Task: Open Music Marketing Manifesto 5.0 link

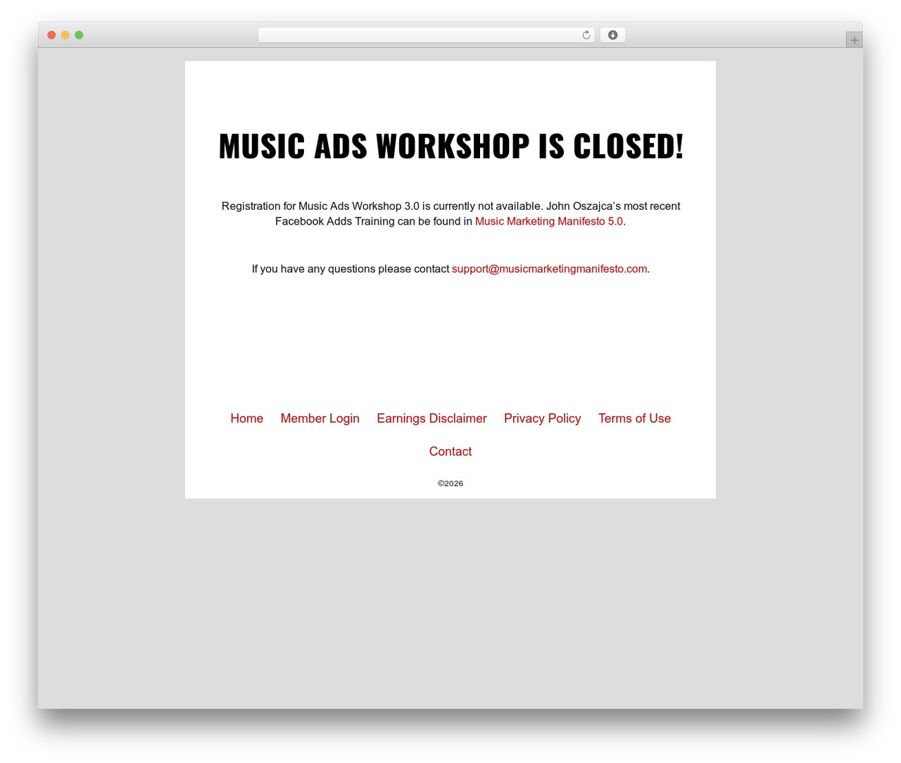Action: [549, 221]
